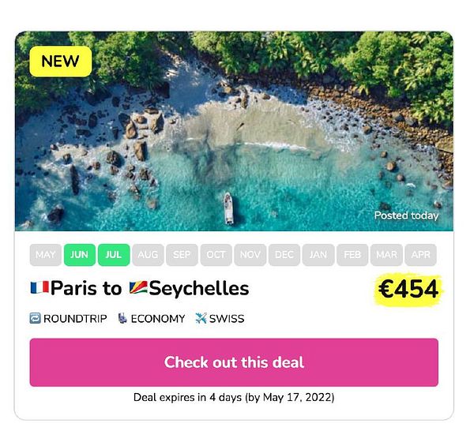This screenshot has width=474, height=442.
Task: Click the deal expiry date text
Action: tap(234, 397)
